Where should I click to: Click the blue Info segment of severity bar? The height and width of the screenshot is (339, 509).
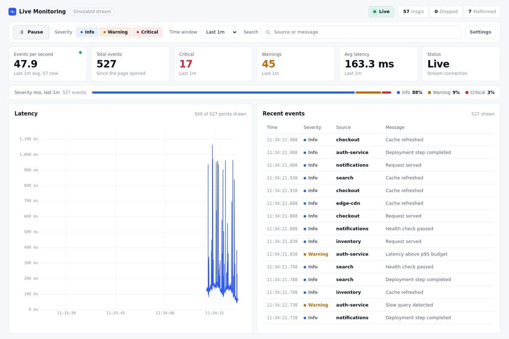tap(223, 92)
